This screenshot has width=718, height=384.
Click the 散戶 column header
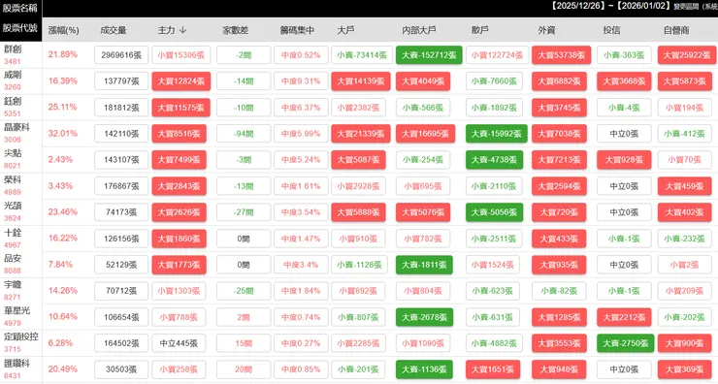[x=480, y=30]
